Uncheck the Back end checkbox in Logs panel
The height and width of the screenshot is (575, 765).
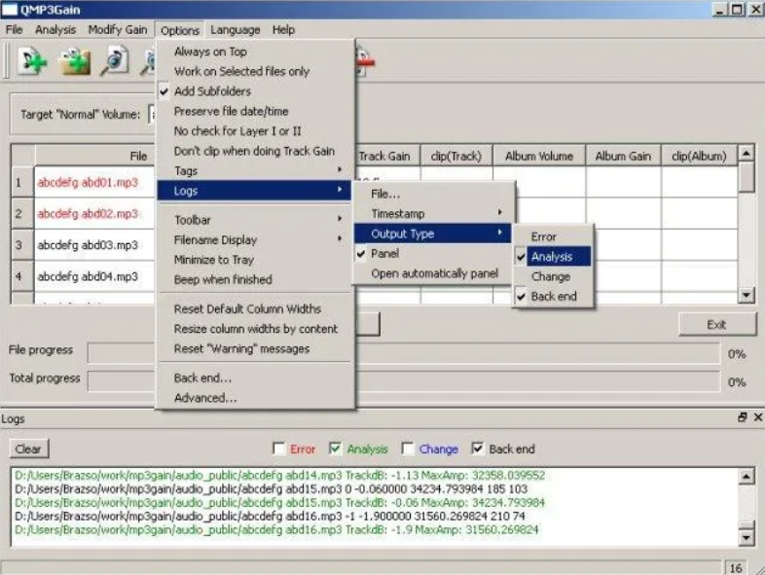pos(477,449)
